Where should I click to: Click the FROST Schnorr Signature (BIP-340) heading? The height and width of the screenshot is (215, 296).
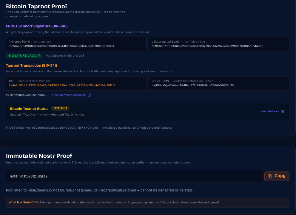37,26
